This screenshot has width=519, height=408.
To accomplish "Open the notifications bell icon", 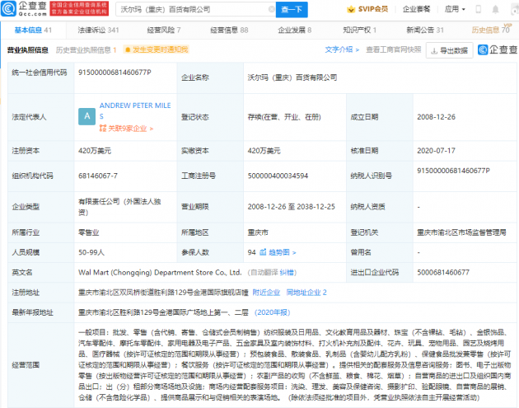I will [x=495, y=9].
